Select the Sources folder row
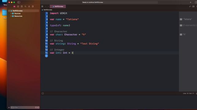Viewport: 197px width, 110px height. coord(23,13)
